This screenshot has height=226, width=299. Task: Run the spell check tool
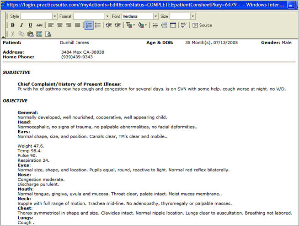[184, 25]
